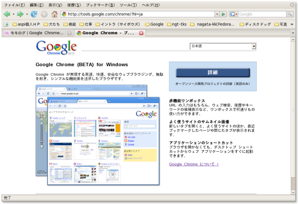Click the green Go arrow beside URL bar
Screen dimensions: 298x204
[224, 14]
